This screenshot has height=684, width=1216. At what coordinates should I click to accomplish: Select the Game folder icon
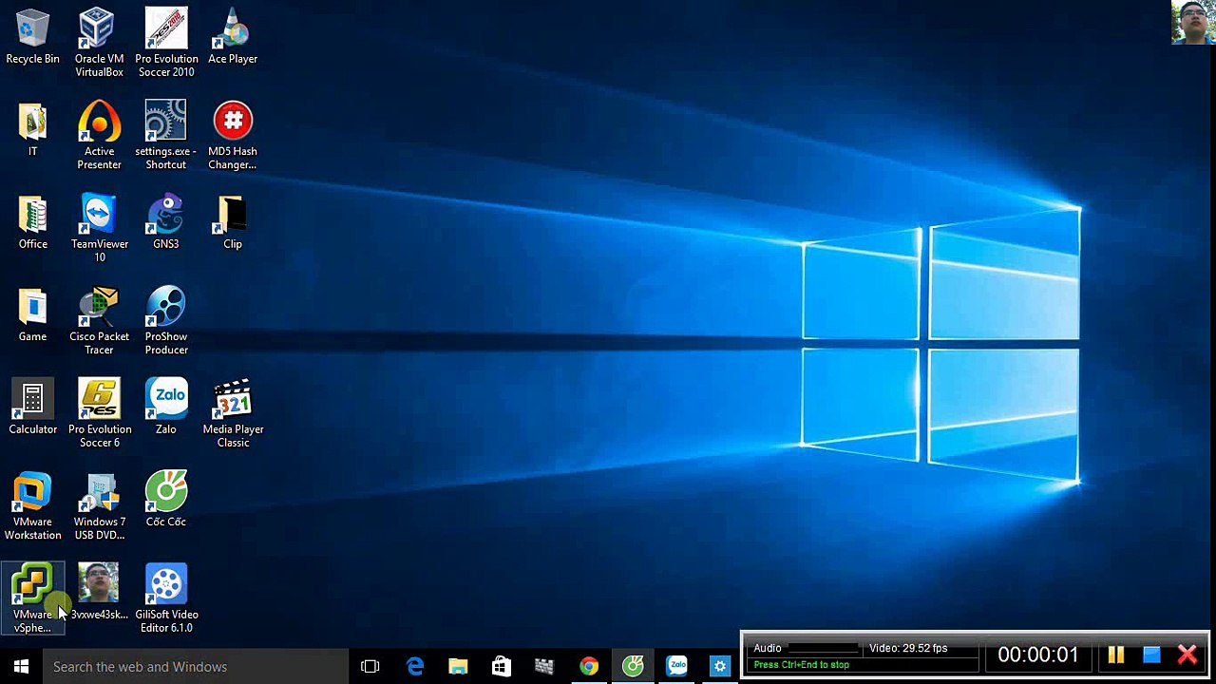coord(32,315)
